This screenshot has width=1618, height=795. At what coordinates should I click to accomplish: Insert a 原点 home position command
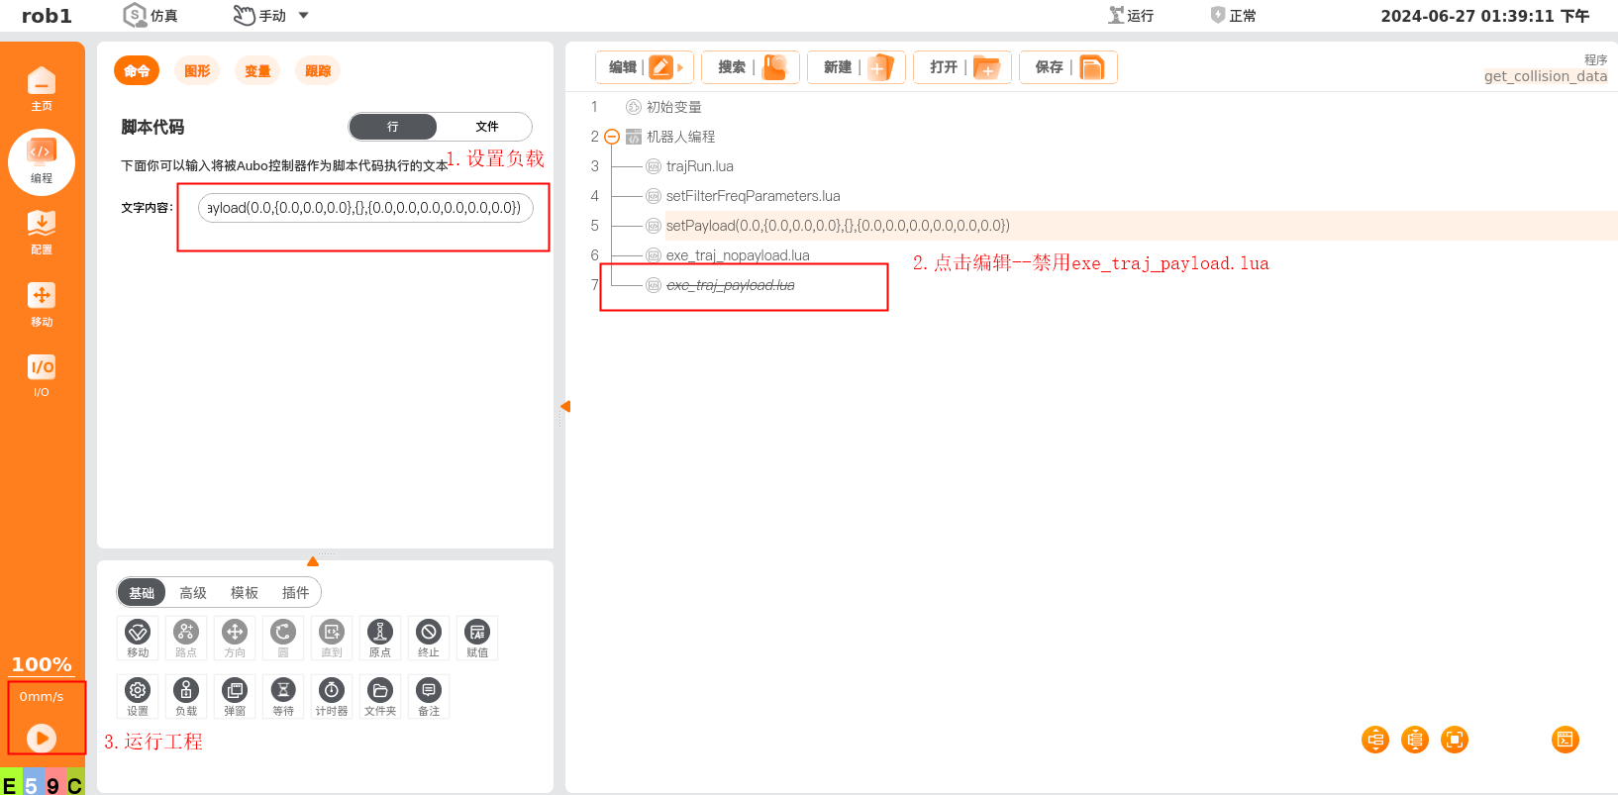point(380,638)
